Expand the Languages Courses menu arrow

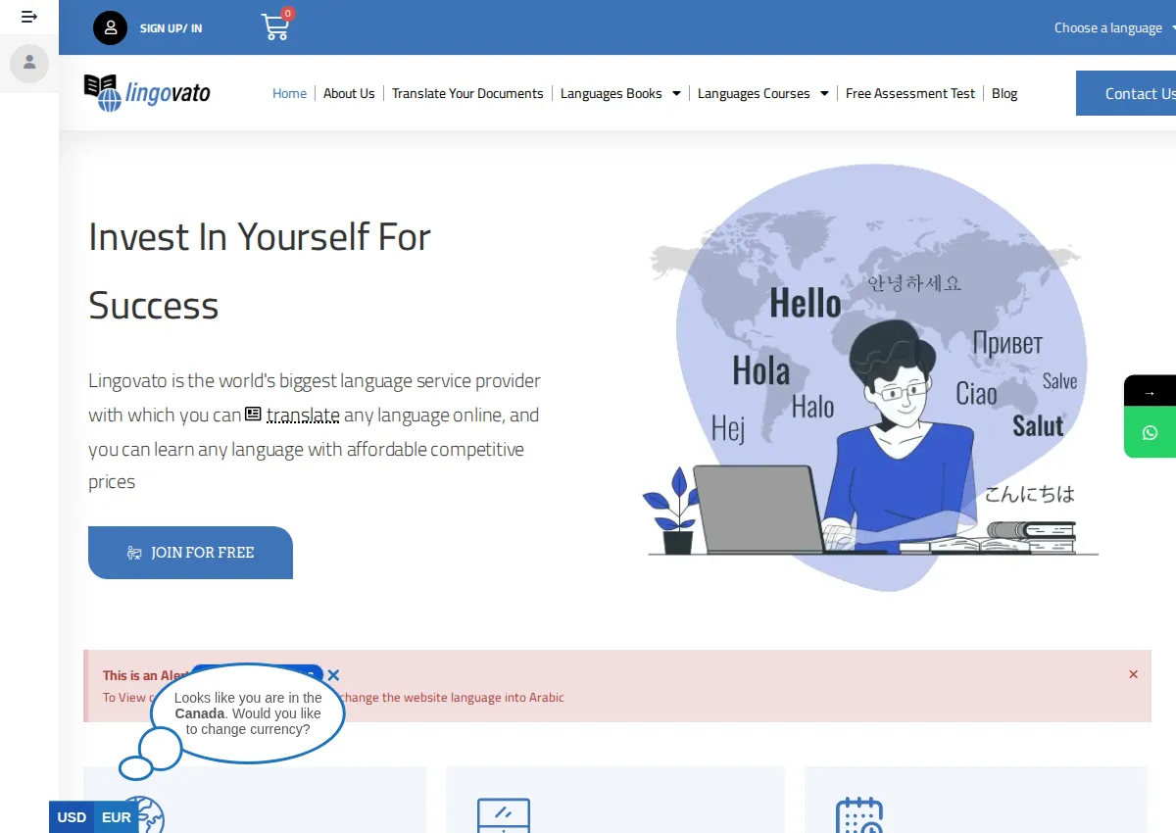(824, 94)
